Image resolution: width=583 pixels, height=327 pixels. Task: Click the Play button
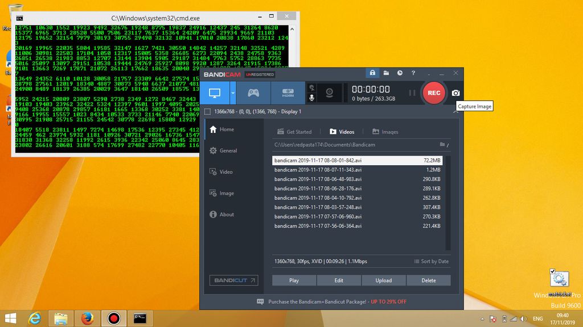point(294,280)
